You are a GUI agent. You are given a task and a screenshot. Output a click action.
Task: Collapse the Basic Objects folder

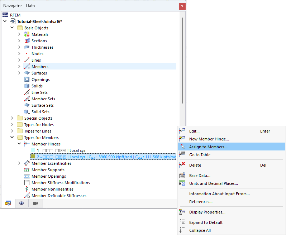[12, 28]
